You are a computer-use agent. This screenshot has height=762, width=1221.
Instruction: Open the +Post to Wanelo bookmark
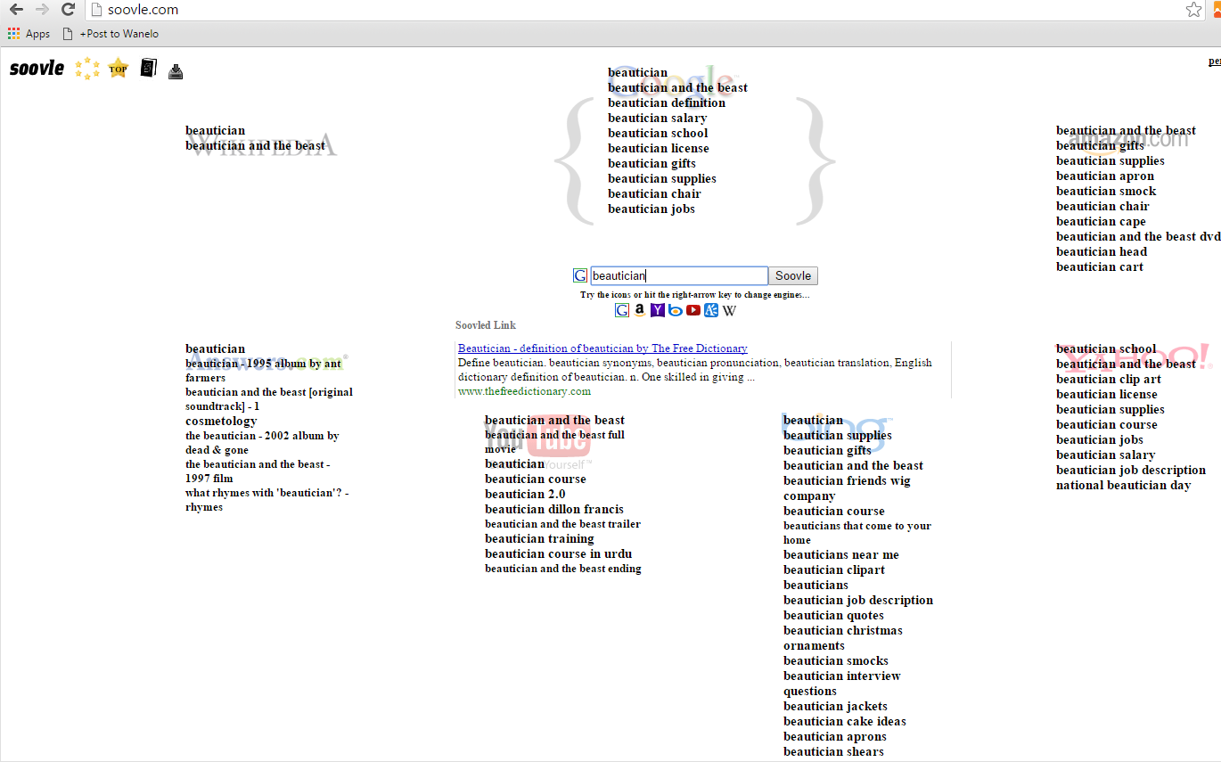[x=111, y=34]
